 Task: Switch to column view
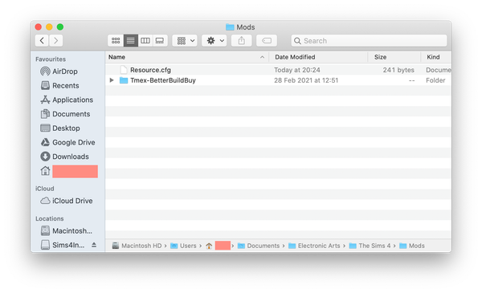click(145, 41)
